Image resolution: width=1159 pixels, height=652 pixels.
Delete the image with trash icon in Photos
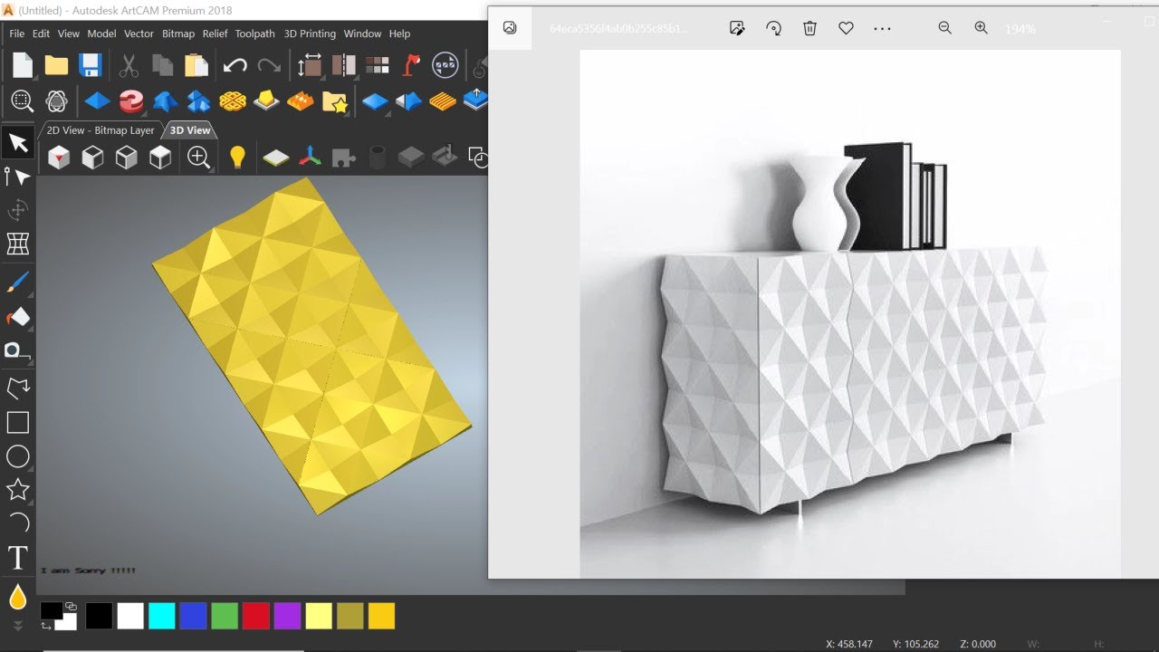[x=809, y=28]
